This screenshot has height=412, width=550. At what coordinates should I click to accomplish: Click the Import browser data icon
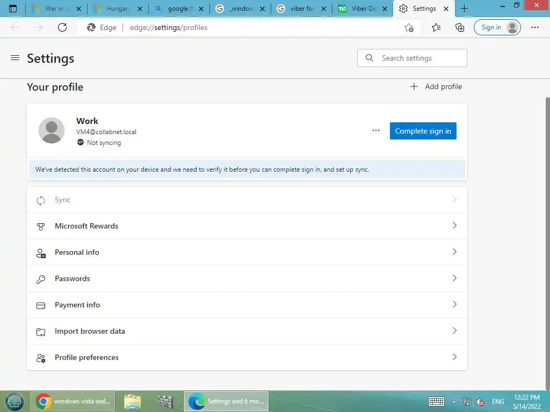[41, 332]
